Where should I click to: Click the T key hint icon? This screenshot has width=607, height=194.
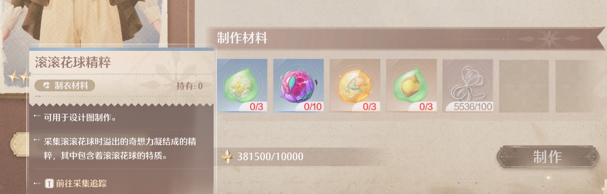49,184
